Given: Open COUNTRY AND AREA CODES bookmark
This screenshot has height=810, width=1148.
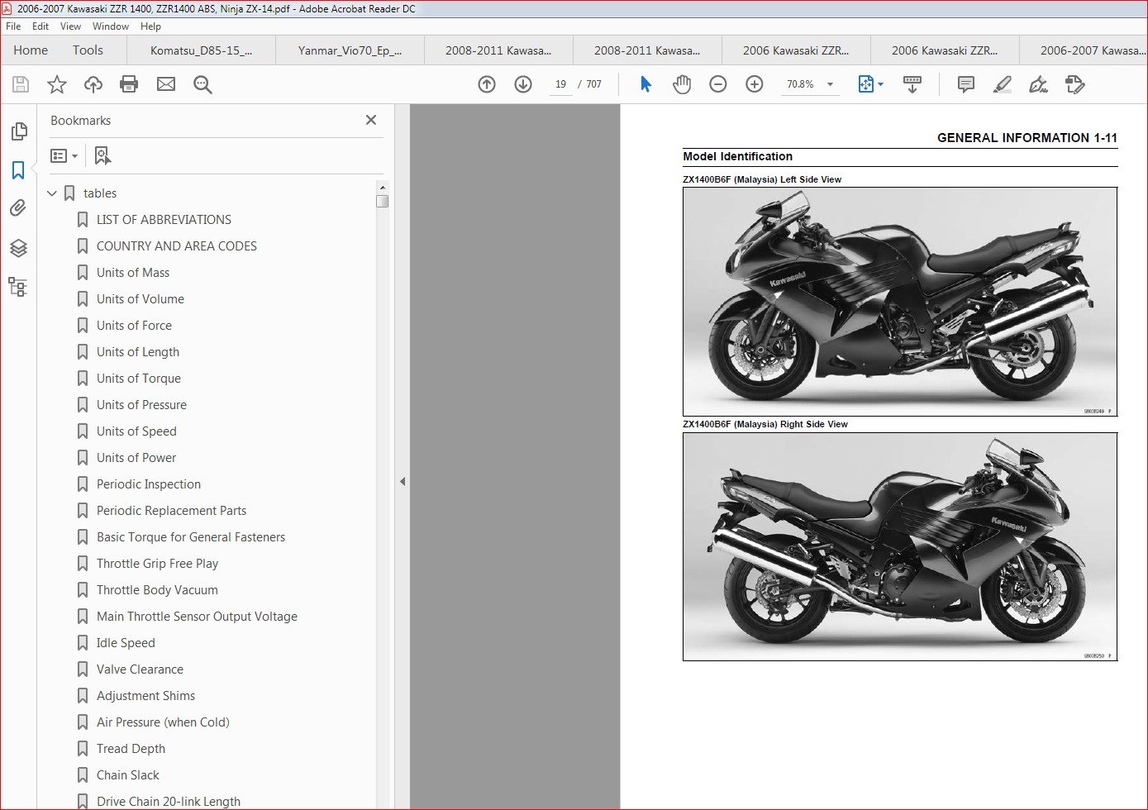Looking at the screenshot, I should click(x=177, y=246).
